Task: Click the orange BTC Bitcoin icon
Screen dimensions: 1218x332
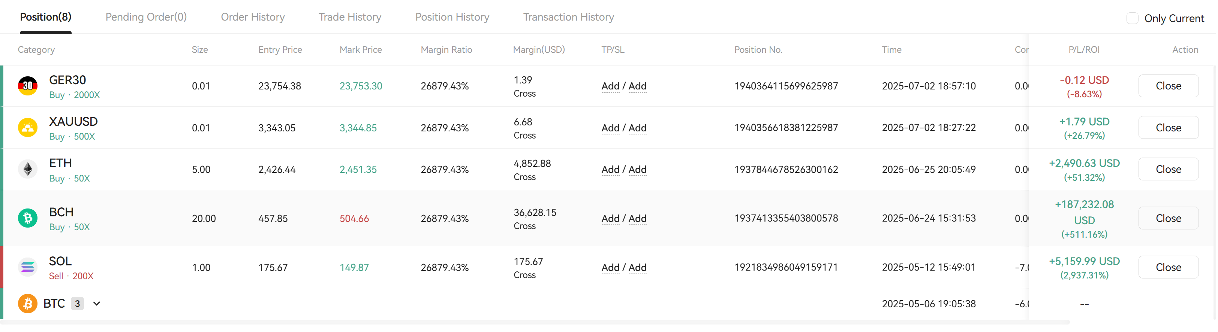Action: point(27,304)
